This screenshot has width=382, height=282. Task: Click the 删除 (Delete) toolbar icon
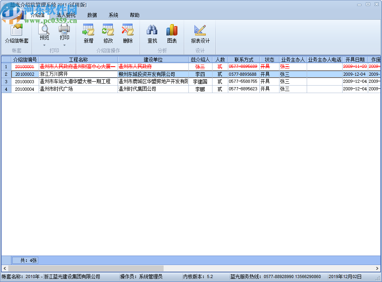pyautogui.click(x=127, y=33)
